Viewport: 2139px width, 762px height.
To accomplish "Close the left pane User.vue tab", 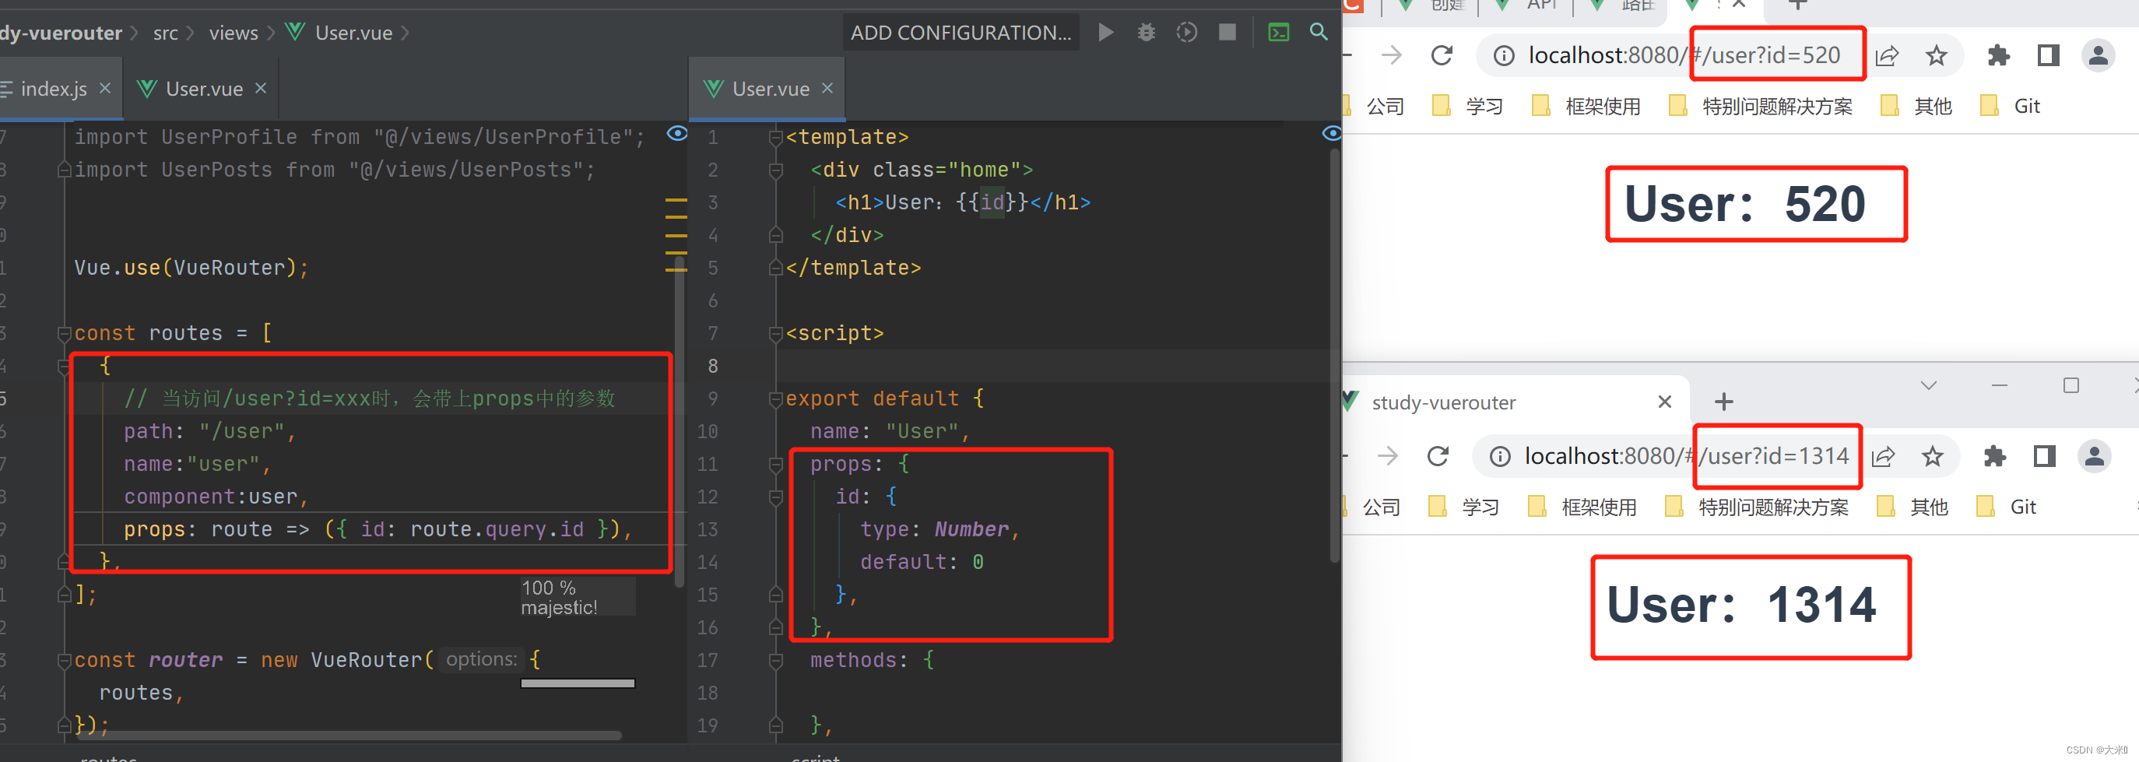I will (x=261, y=88).
